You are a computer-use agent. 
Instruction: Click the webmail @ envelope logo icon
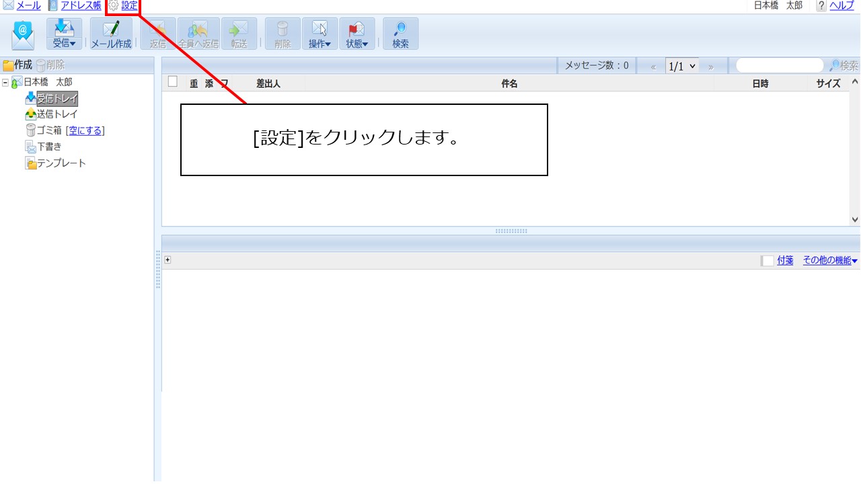click(x=23, y=34)
